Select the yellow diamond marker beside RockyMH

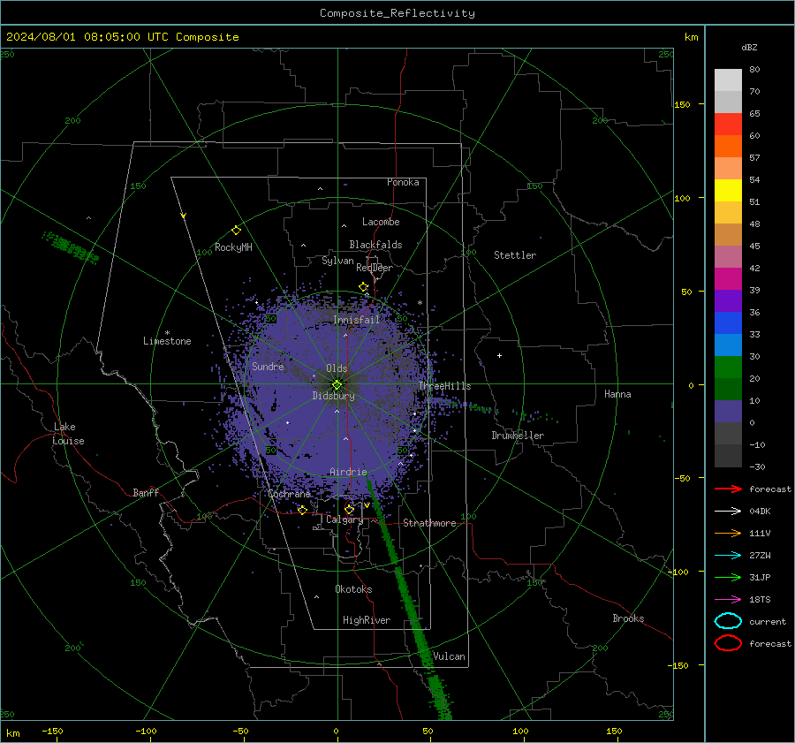tap(236, 231)
